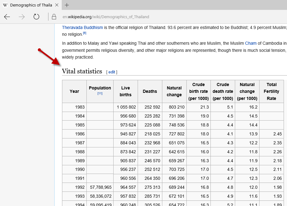Click the Crude death rate header
The image size is (287, 206).
223,92
